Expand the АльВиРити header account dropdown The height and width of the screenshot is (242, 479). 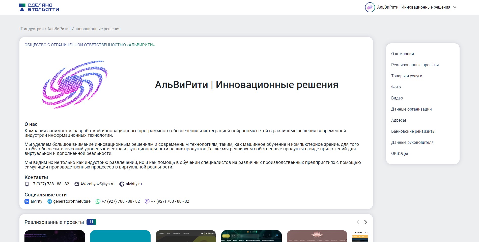(455, 7)
